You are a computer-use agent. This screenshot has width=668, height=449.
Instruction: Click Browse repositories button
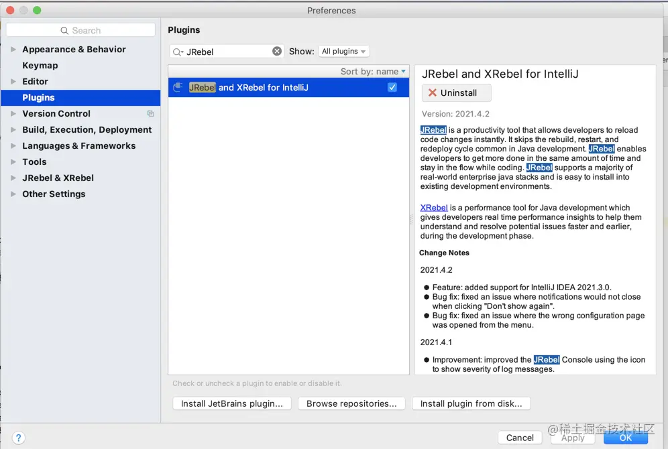(x=351, y=403)
